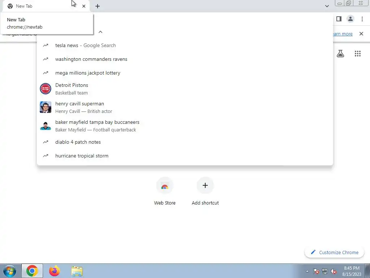Click trending icon beside washington commanders ravens
The image size is (370, 278).
click(x=46, y=59)
